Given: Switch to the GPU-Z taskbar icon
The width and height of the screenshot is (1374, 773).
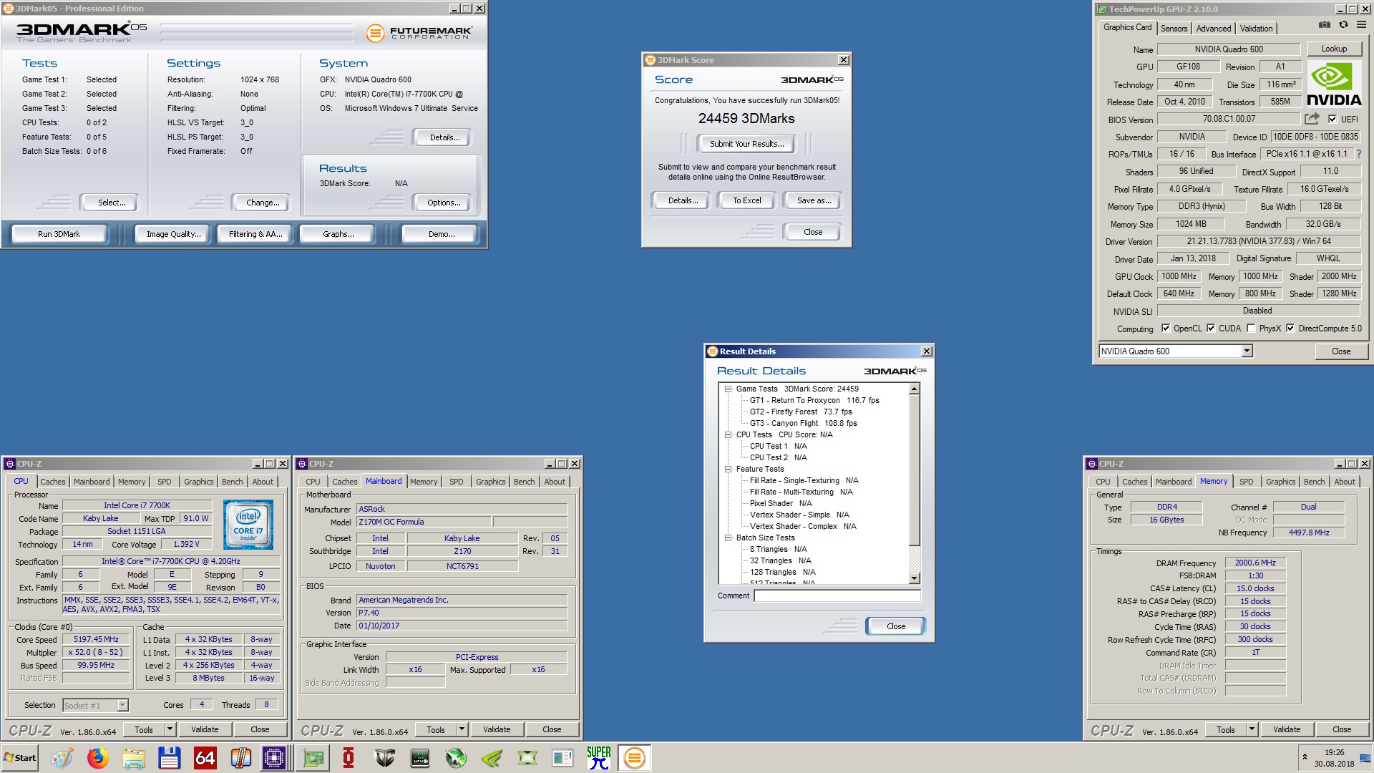Looking at the screenshot, I should tap(313, 758).
